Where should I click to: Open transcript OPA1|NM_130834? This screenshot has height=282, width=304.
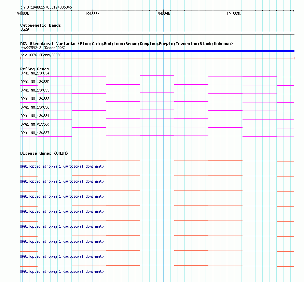(35, 73)
